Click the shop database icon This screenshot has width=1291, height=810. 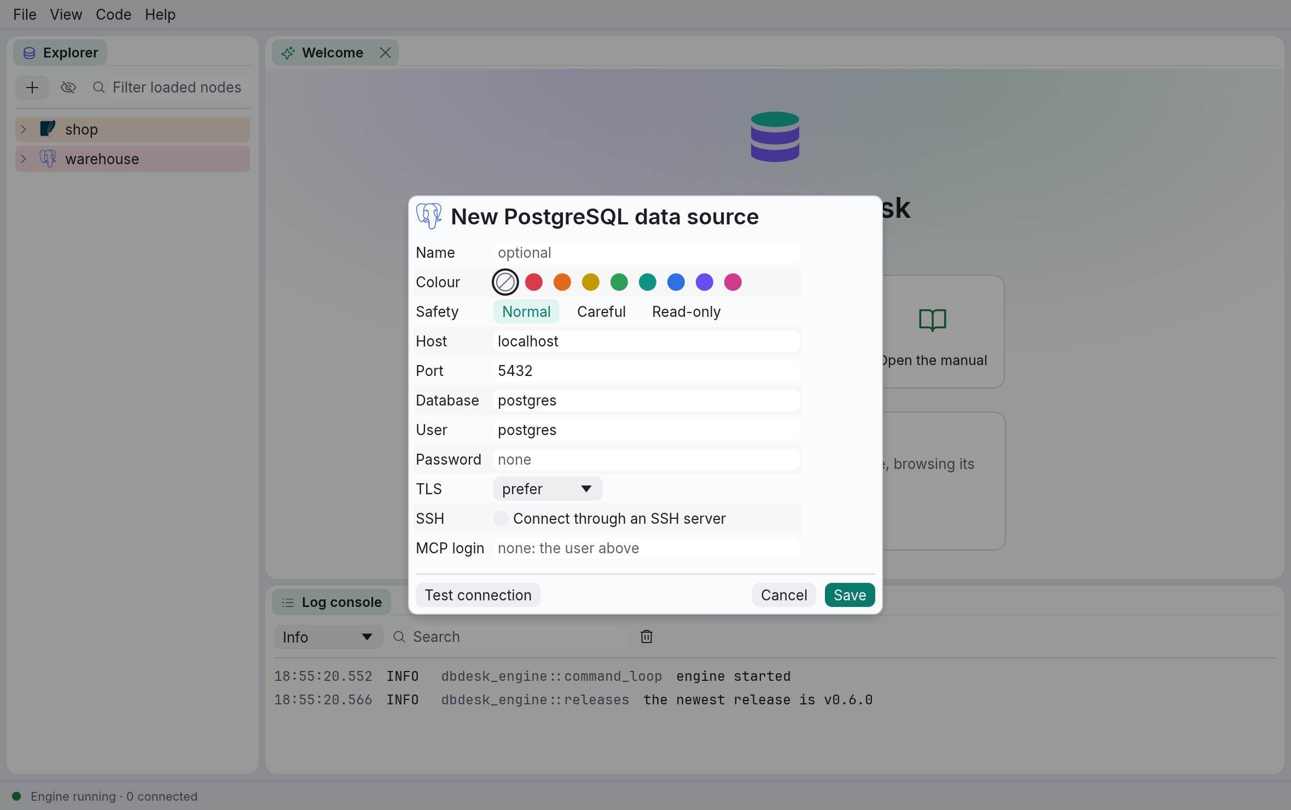pyautogui.click(x=48, y=129)
